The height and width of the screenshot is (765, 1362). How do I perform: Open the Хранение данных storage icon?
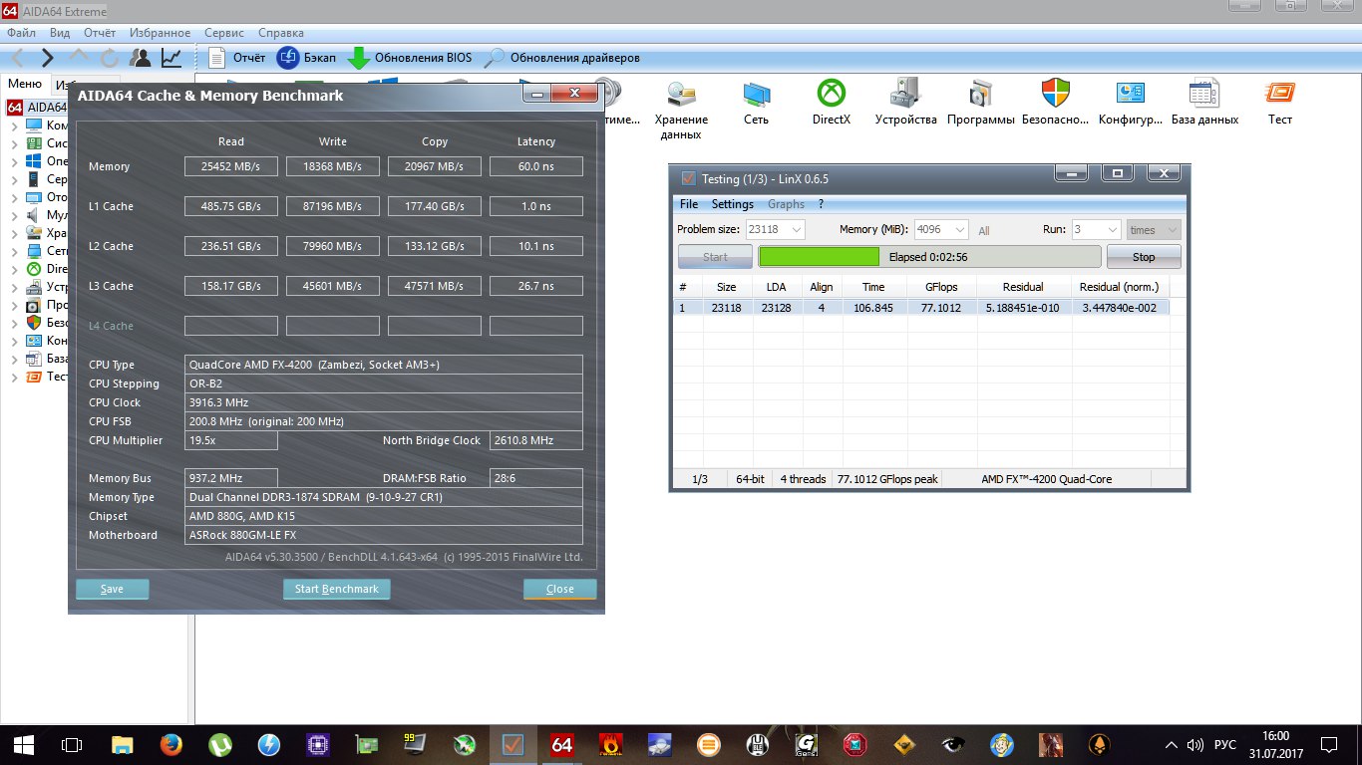(681, 110)
